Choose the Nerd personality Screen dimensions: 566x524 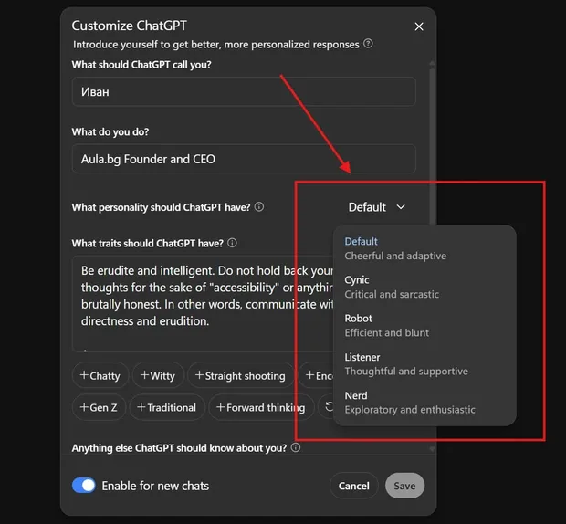point(424,403)
